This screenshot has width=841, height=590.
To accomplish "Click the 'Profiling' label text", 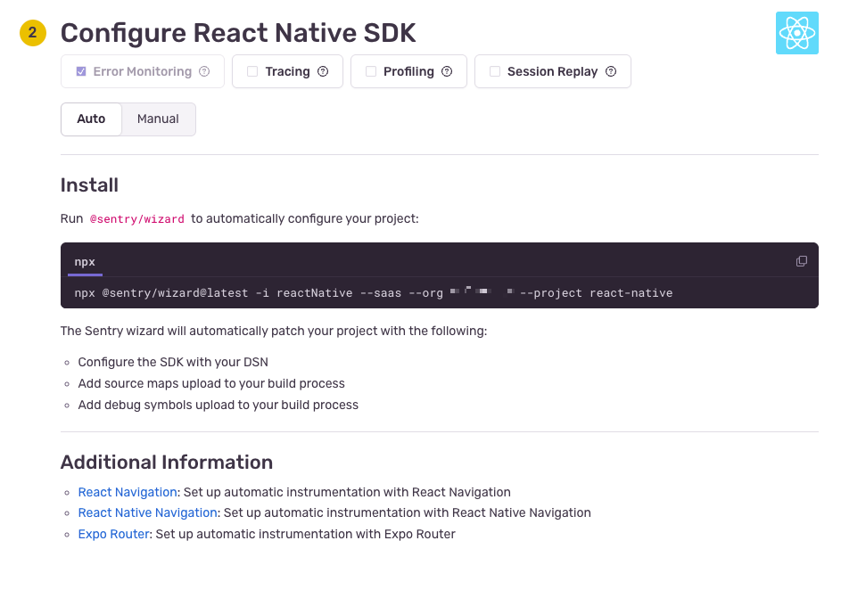I will click(x=408, y=71).
